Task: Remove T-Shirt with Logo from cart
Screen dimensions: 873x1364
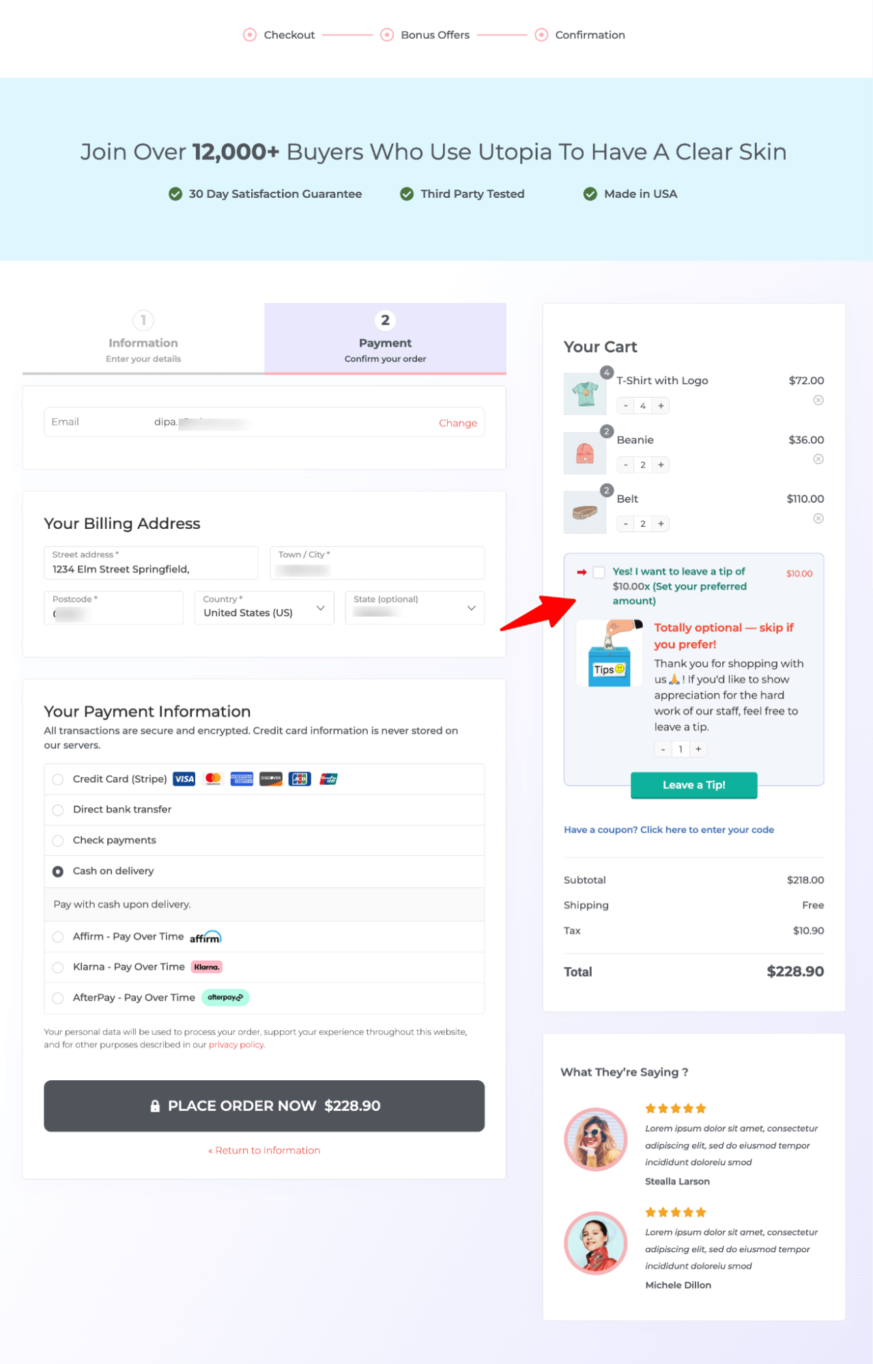Action: point(818,401)
